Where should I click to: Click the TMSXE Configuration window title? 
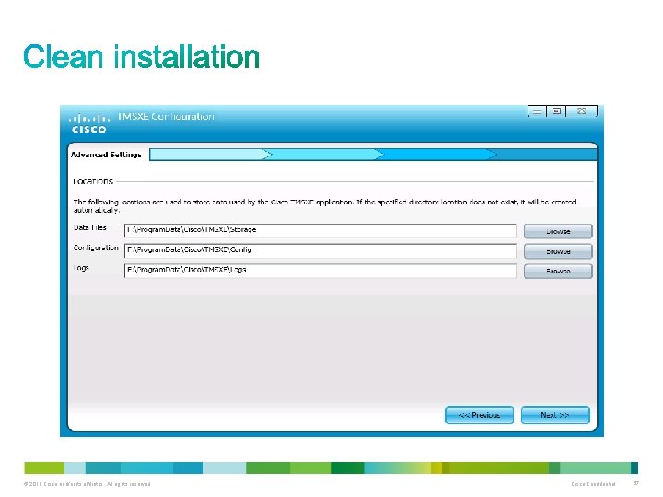166,116
